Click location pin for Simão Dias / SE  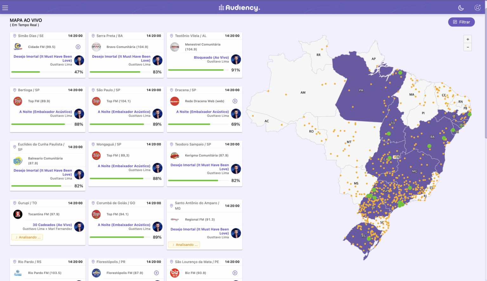point(15,36)
